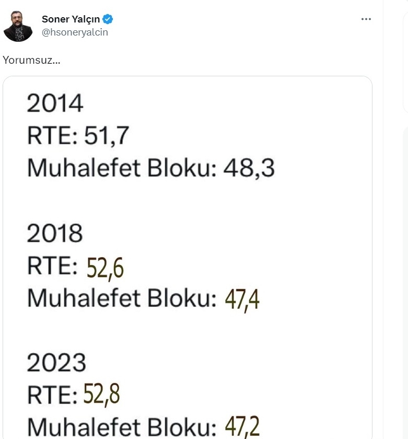Select the 2023 heading in the image
This screenshot has width=408, height=439.
pos(56,362)
